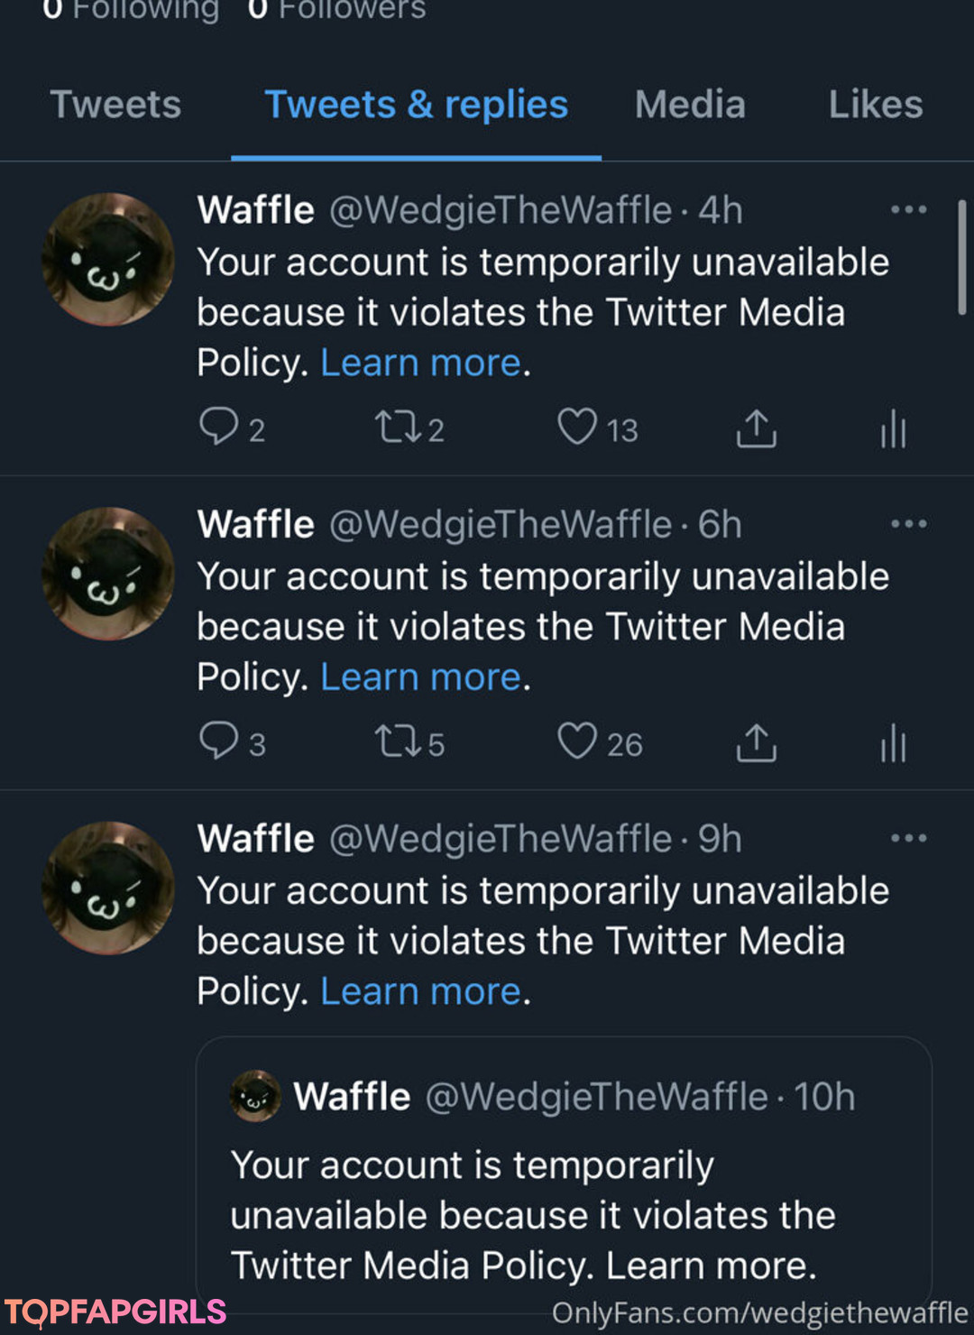974x1335 pixels.
Task: View analytics for the 6h tweet
Action: 893,742
